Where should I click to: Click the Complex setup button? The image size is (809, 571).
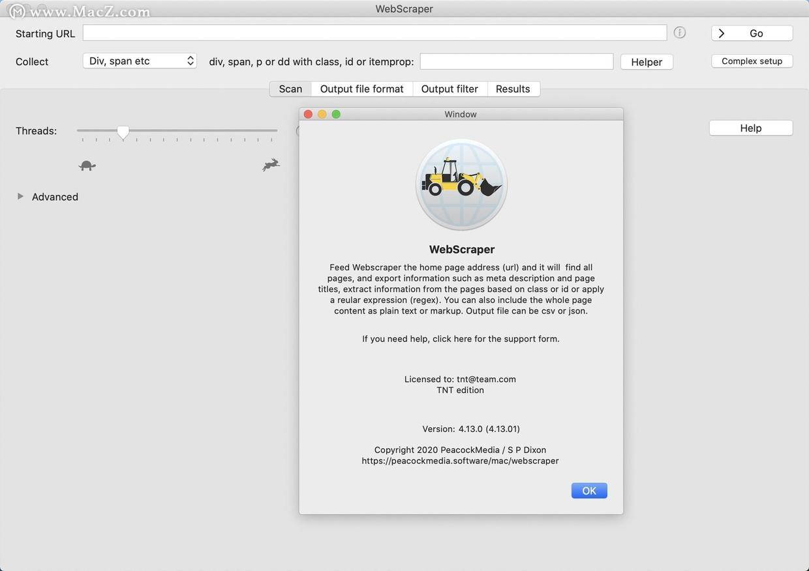pyautogui.click(x=752, y=61)
